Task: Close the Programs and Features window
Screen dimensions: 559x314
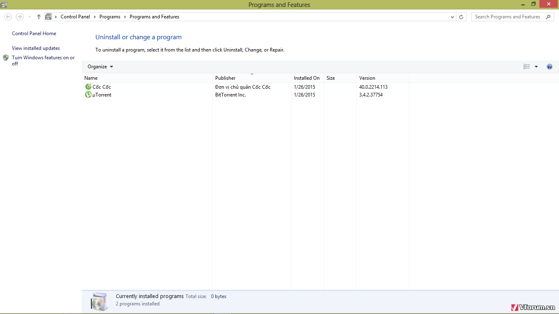Action: [548, 4]
